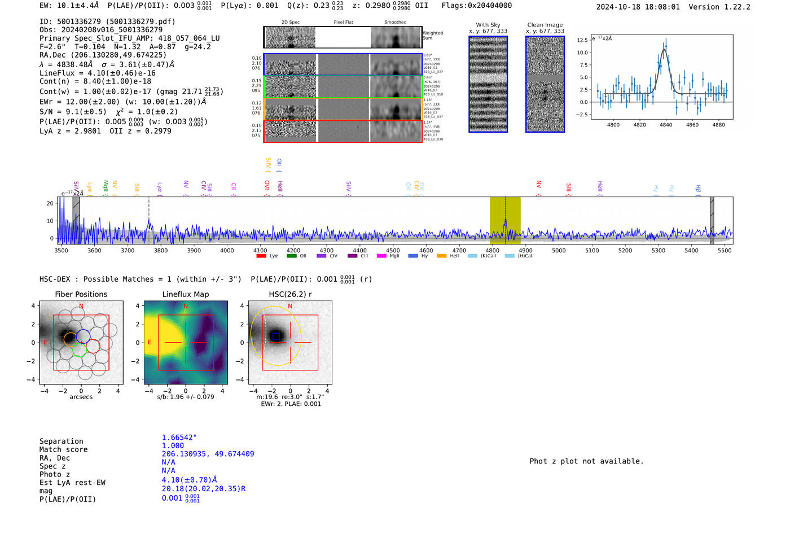
Task: Click the Lyα red legend swatch
Action: point(261,256)
